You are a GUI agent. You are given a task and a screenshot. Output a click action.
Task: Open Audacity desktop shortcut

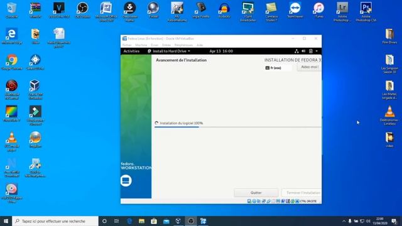point(224,10)
